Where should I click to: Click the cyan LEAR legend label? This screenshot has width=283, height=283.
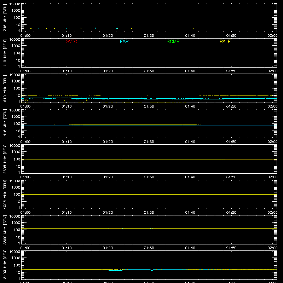coord(123,41)
